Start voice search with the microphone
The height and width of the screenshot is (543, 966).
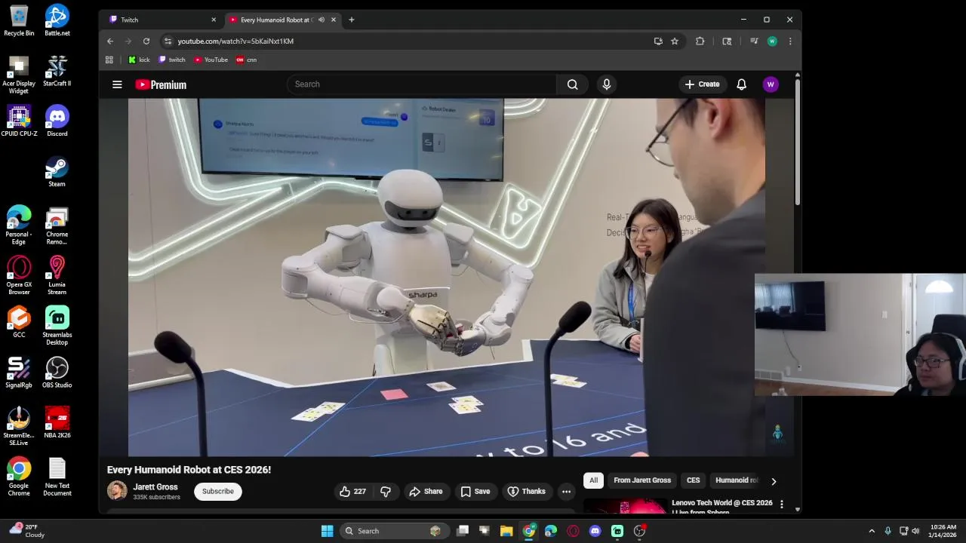606,84
